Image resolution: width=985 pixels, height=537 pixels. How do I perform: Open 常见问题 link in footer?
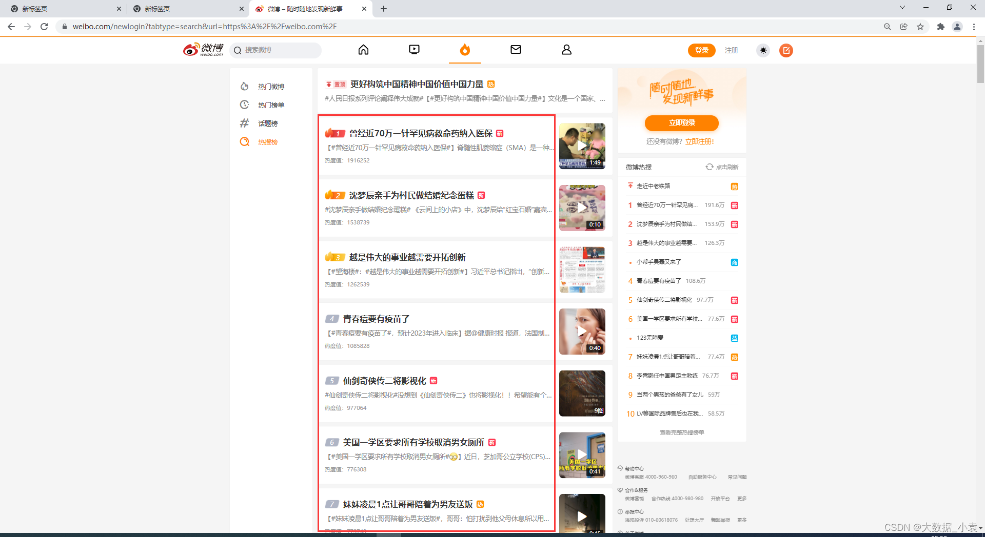pyautogui.click(x=737, y=477)
